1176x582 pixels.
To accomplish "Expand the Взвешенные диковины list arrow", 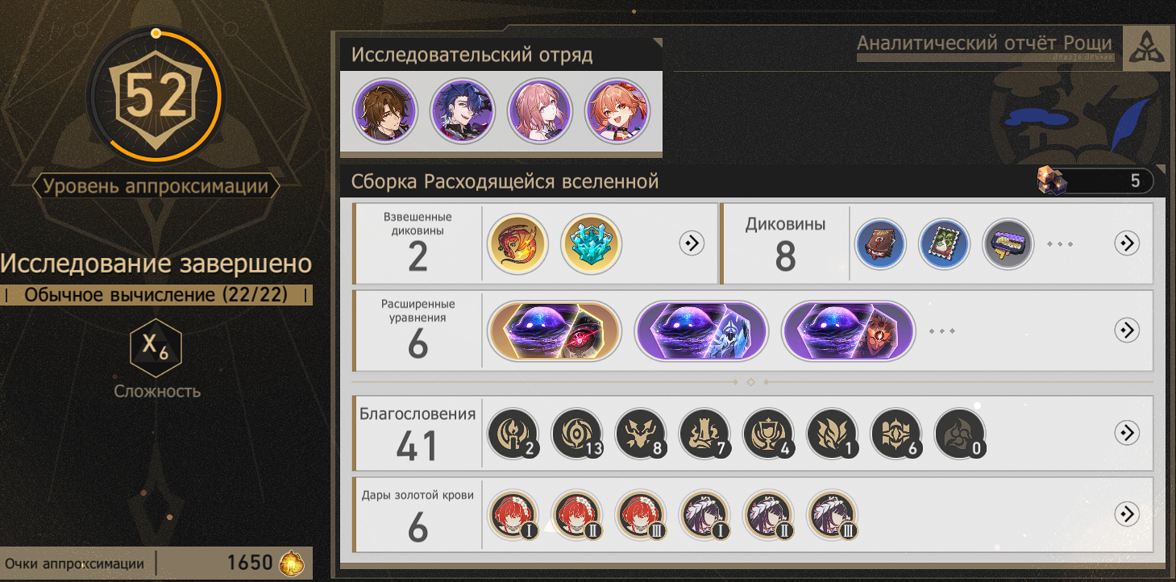I will click(692, 243).
